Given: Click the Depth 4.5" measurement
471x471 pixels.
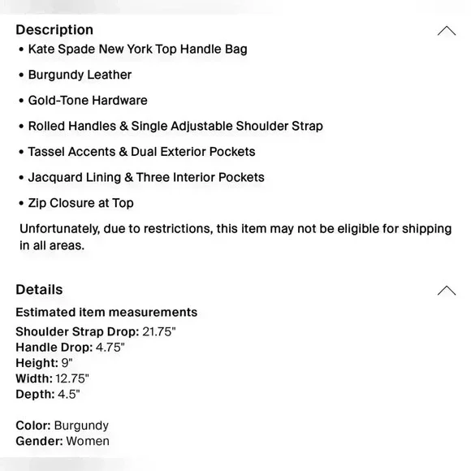Looking at the screenshot, I should tap(48, 394).
